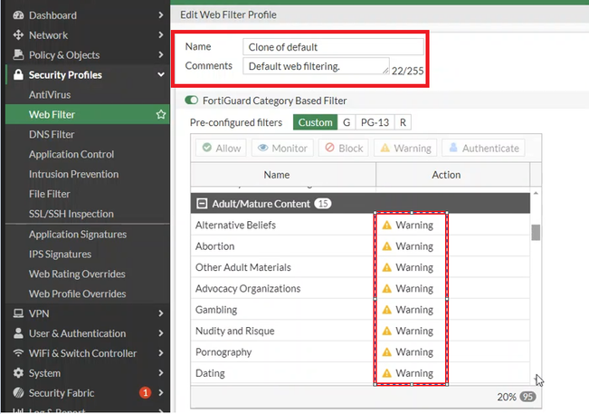Click the Policy & Objects icon
Image resolution: width=589 pixels, height=414 pixels.
pyautogui.click(x=18, y=54)
